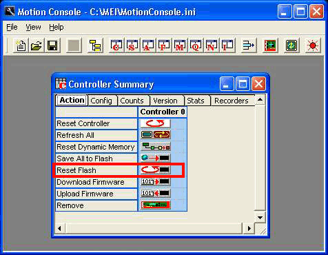Click the green plus board toolbar icon

(270, 45)
